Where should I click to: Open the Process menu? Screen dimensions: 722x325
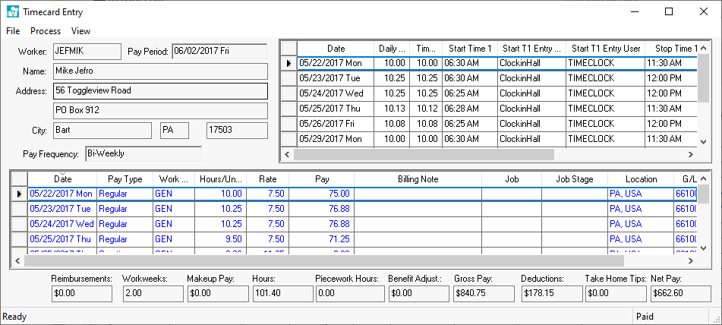46,31
